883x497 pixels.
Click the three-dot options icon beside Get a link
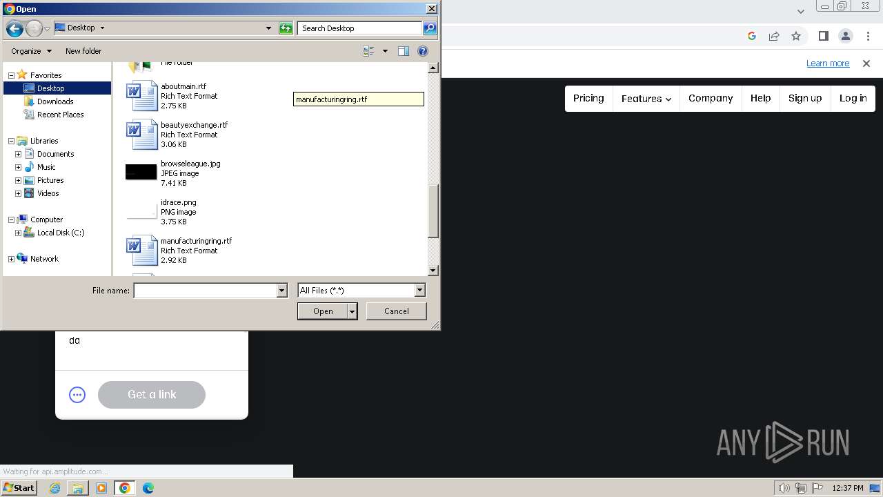(77, 395)
